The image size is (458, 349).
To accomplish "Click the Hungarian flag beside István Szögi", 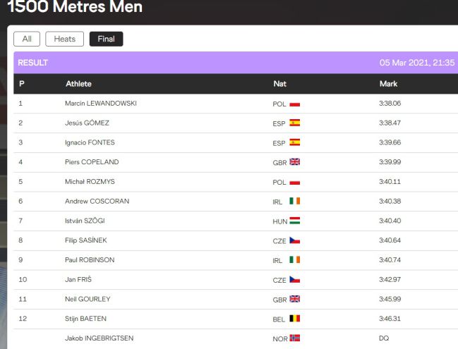I will coord(295,221).
